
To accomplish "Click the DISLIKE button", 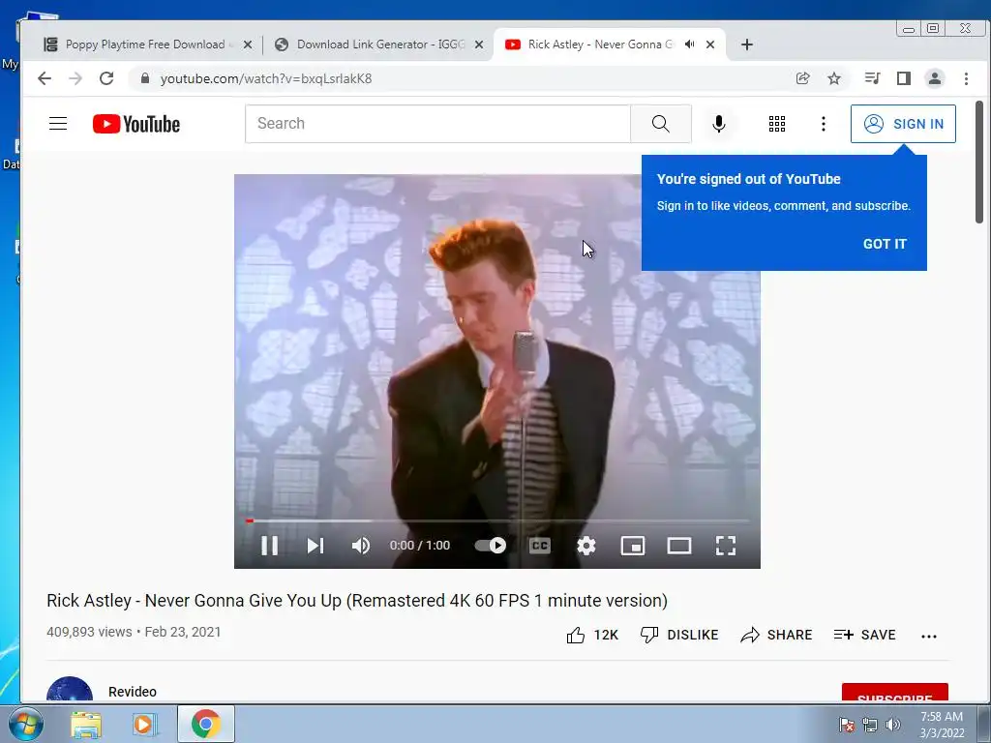I will (x=679, y=635).
